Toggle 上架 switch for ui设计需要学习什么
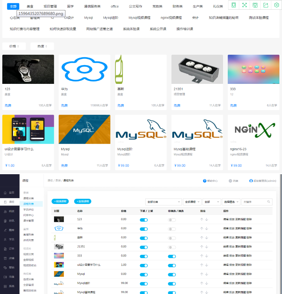The image size is (282, 294). pyautogui.click(x=144, y=266)
